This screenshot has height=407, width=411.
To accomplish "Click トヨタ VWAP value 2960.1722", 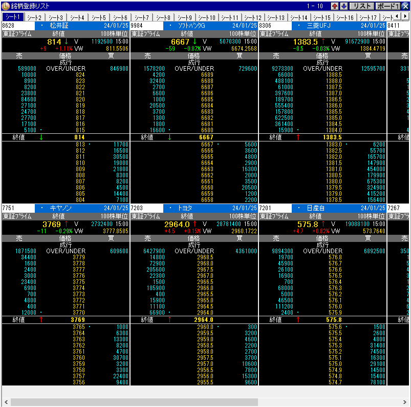I will click(244, 231).
